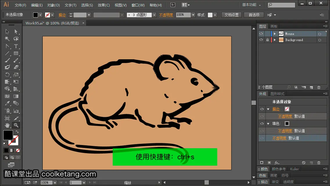
Task: Activate the Hand tool
Action: (7, 125)
